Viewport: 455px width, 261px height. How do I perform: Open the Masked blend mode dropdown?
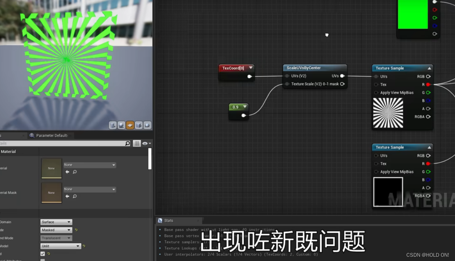(x=56, y=230)
